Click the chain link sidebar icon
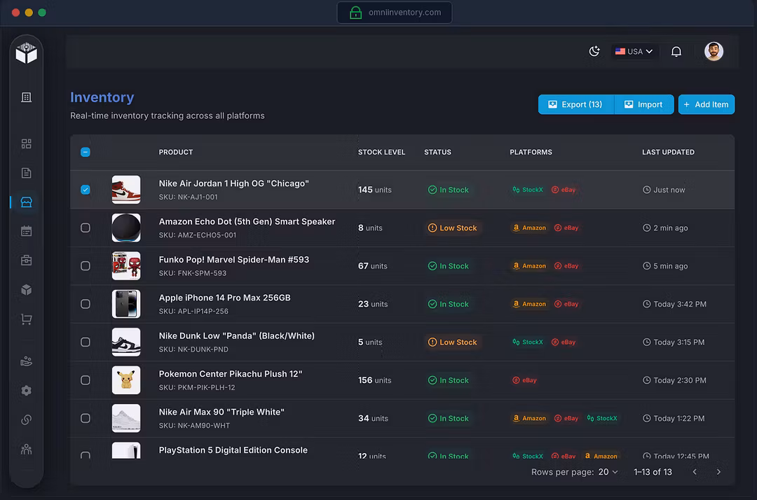The height and width of the screenshot is (500, 757). click(27, 420)
